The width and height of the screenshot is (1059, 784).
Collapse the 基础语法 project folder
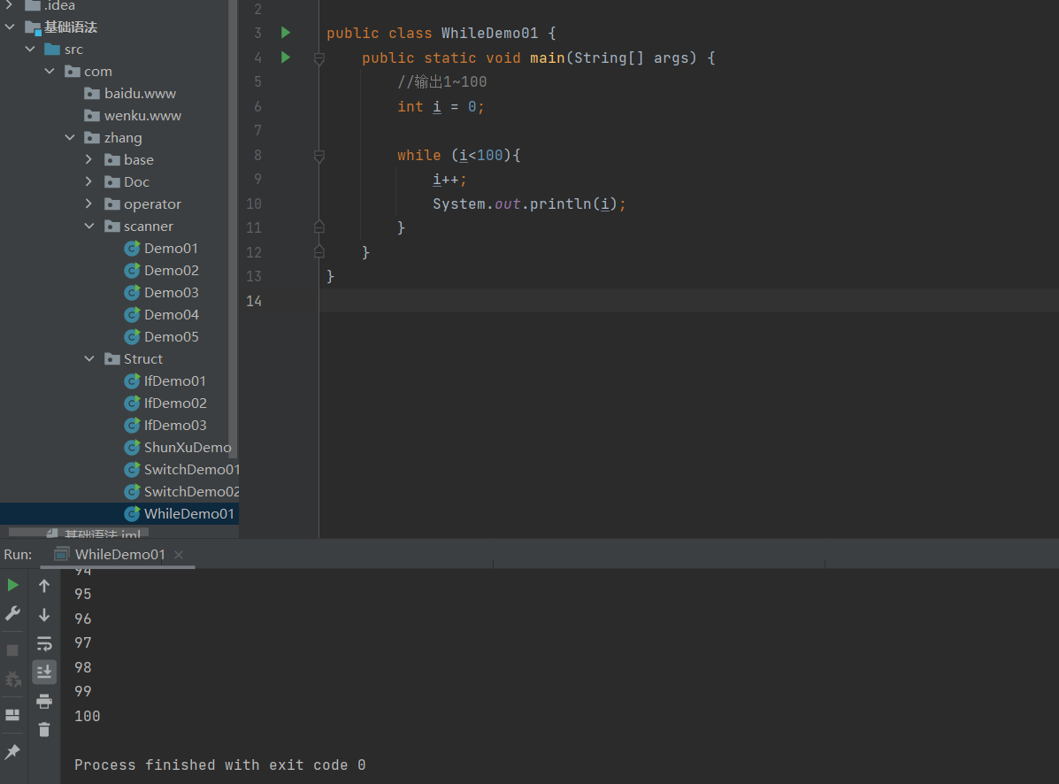pos(10,27)
